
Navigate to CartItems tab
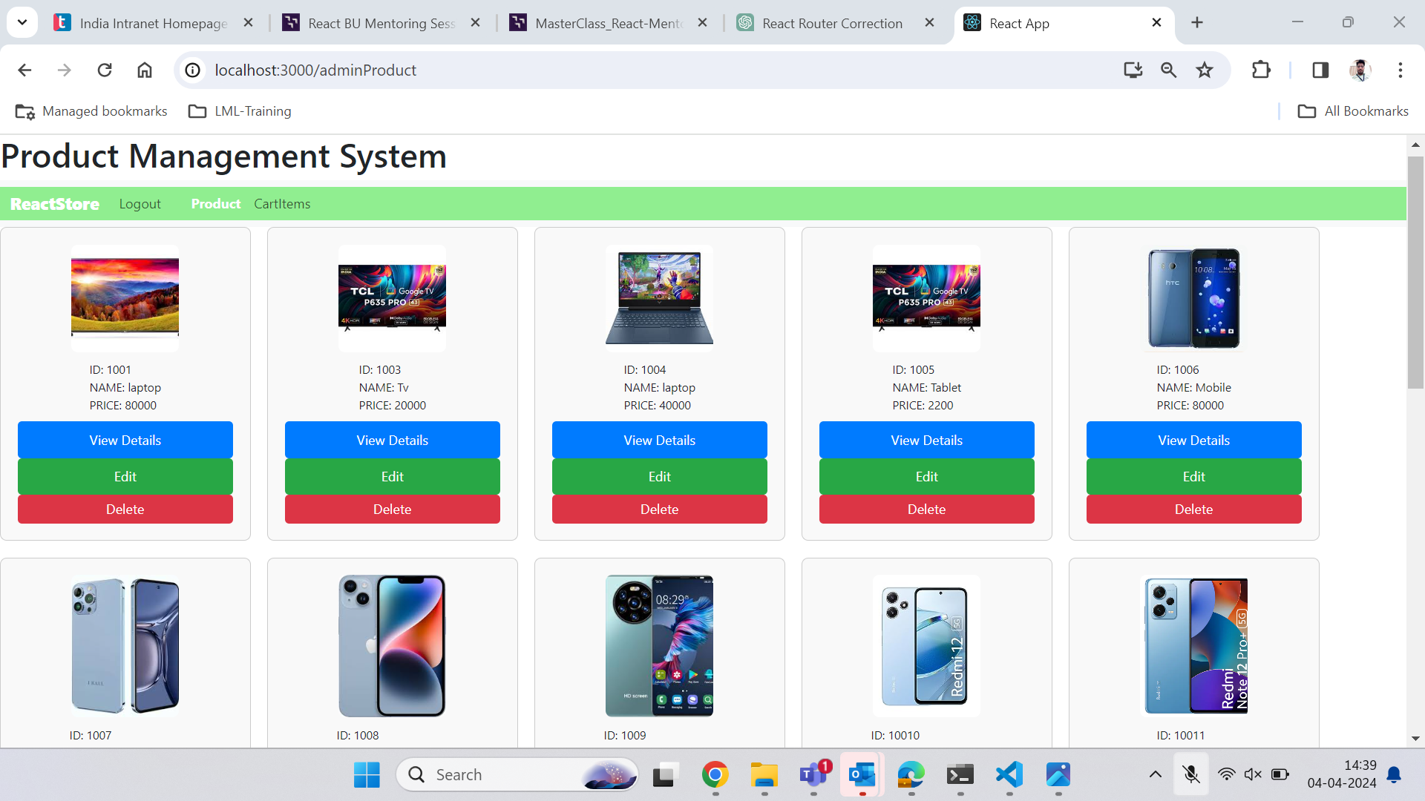[x=282, y=203]
